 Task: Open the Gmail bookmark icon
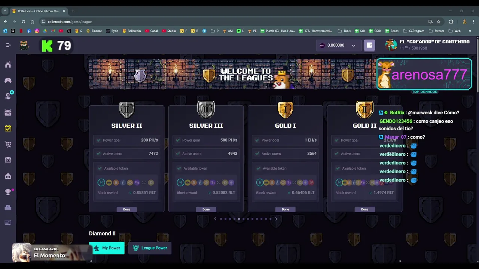[53, 31]
